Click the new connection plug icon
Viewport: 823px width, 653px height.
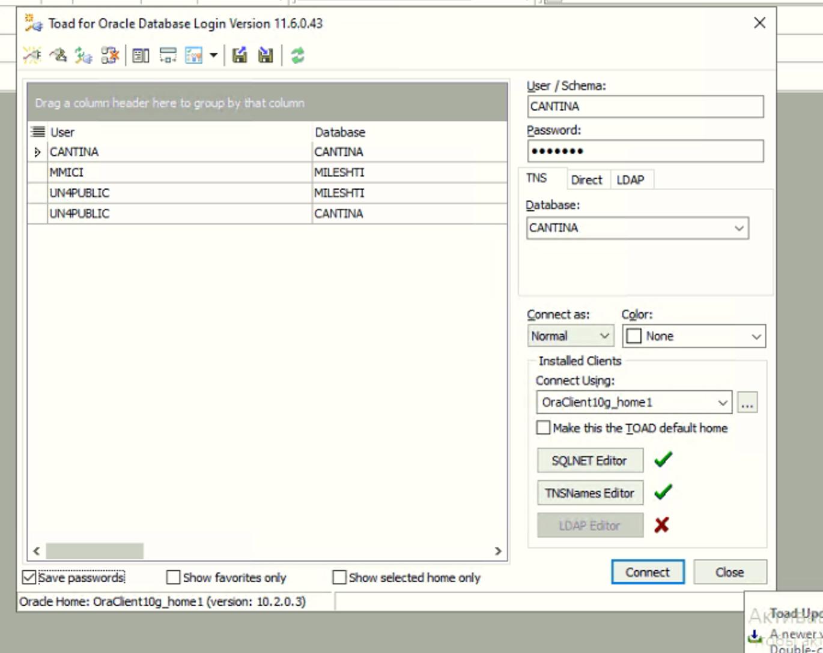coord(32,56)
